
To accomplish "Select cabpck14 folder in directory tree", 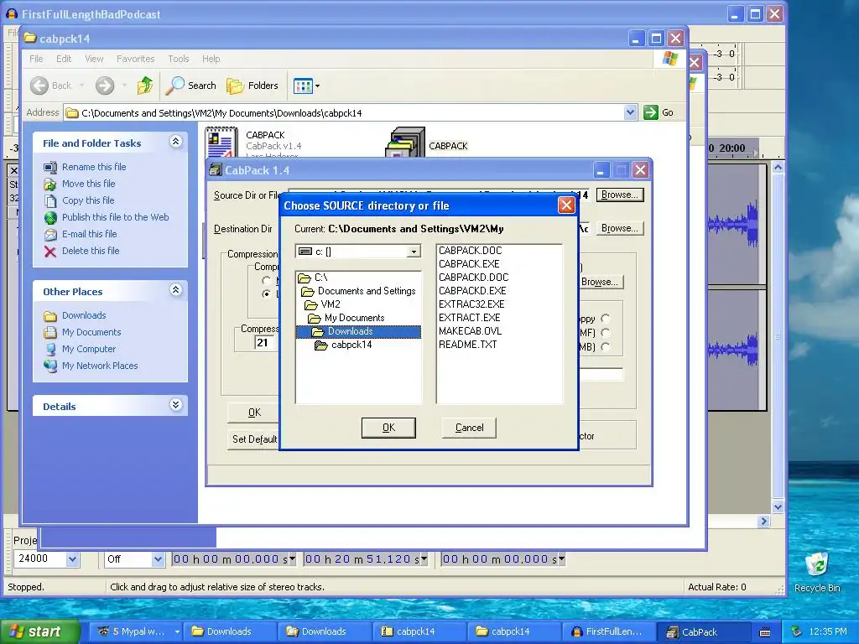I will (343, 345).
